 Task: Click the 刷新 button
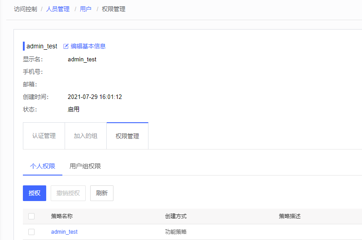102,193
